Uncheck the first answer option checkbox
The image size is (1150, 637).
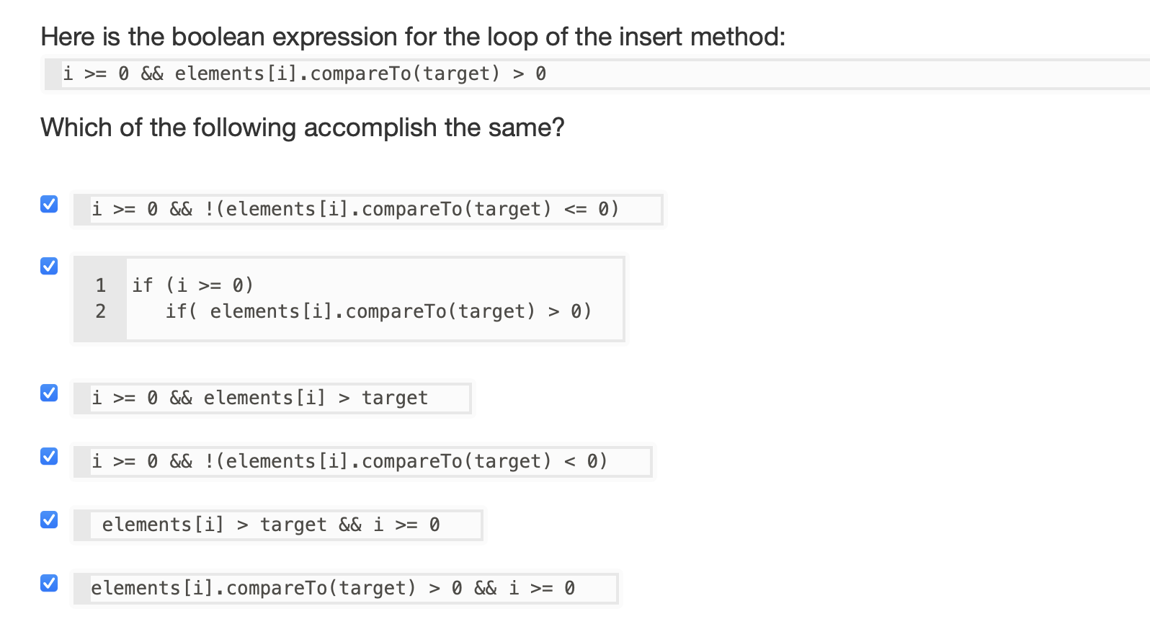(x=48, y=205)
